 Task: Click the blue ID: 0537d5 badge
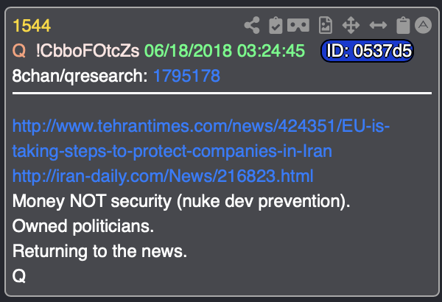pyautogui.click(x=367, y=51)
